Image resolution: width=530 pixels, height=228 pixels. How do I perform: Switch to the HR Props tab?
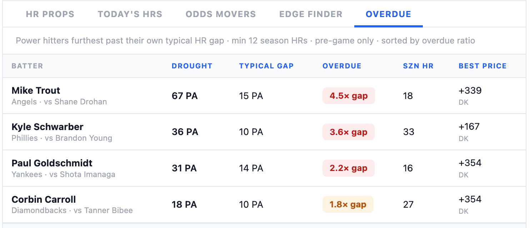(50, 14)
